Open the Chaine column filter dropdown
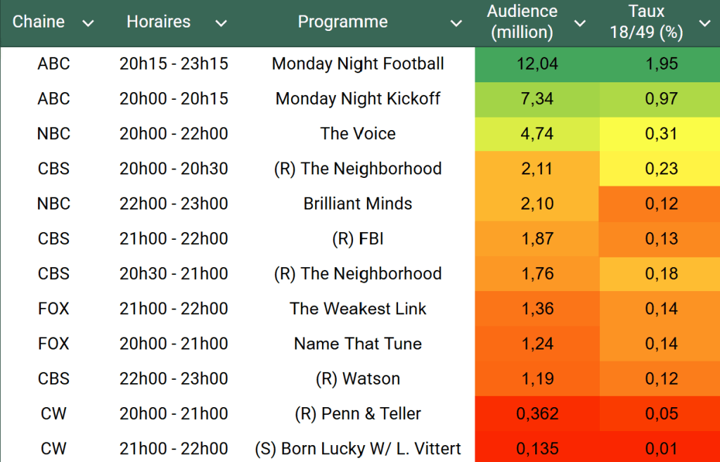The height and width of the screenshot is (462, 720). pos(88,23)
